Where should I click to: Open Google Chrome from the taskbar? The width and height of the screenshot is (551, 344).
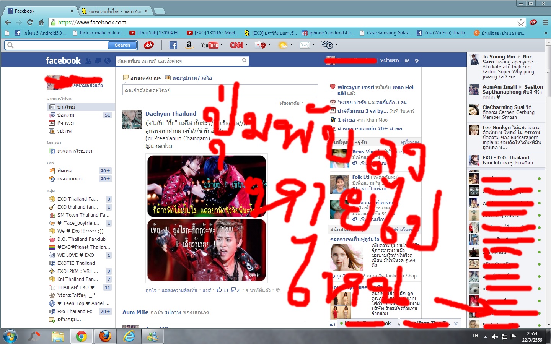81,336
